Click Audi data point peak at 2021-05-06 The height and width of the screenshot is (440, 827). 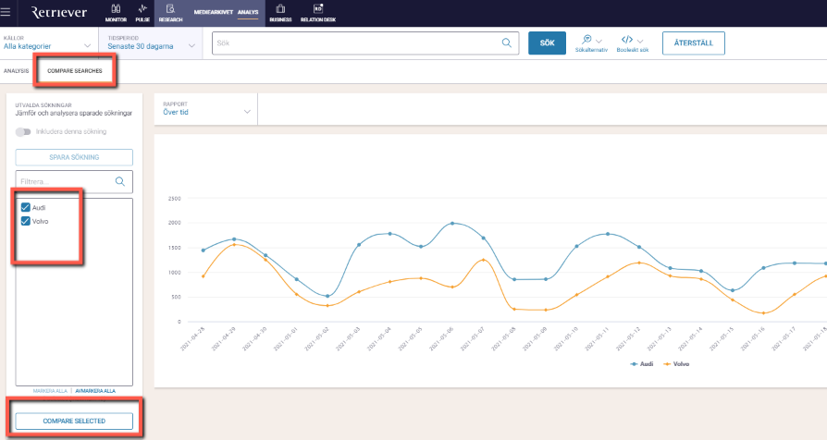(452, 224)
